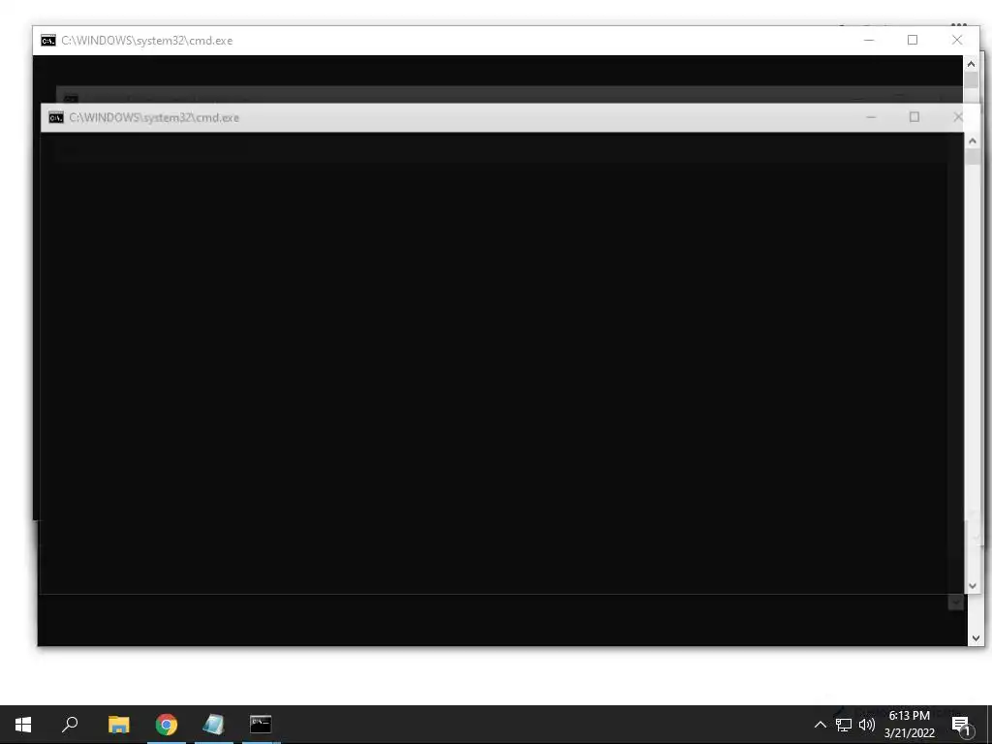Launch Google Chrome from the taskbar
This screenshot has height=744, width=992.
click(167, 725)
